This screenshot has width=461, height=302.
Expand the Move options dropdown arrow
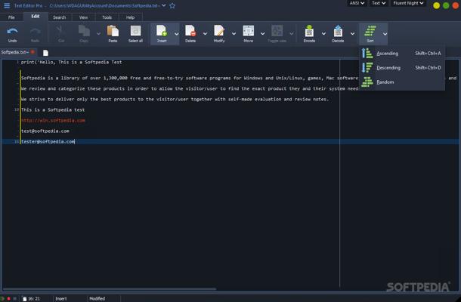point(262,34)
